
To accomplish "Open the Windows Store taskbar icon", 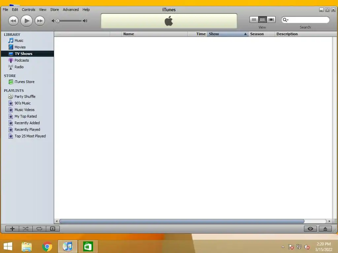I will point(88,246).
